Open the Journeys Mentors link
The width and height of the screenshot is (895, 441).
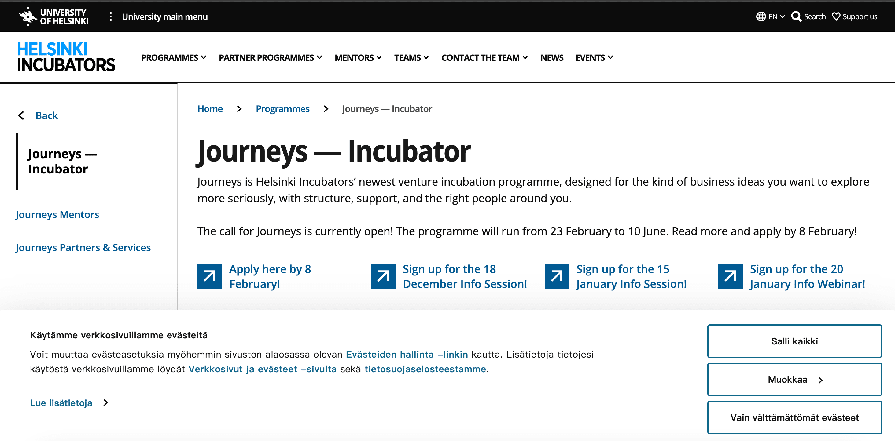click(57, 215)
